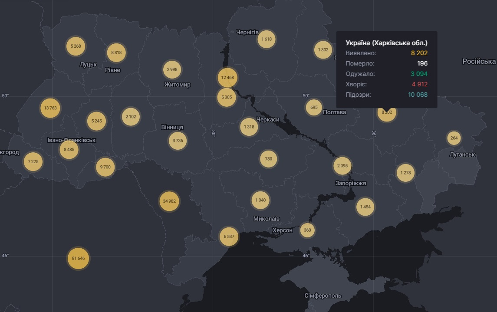
Task: Select the 264 marker above Луганськ
Action: 454,138
